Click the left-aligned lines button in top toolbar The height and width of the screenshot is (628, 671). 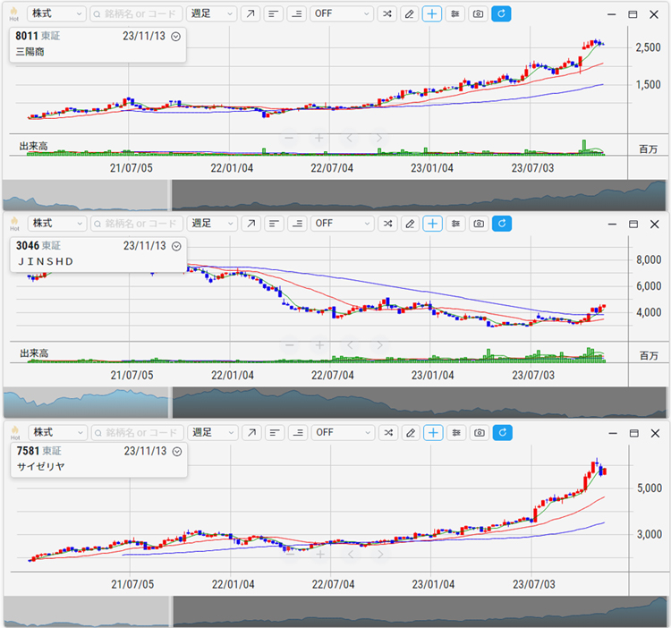point(274,14)
